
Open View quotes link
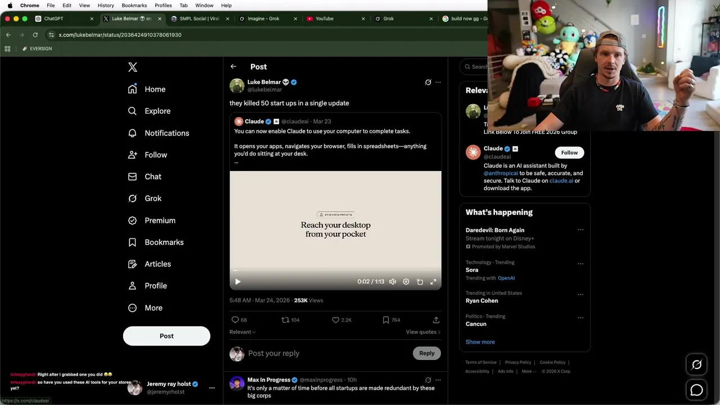click(423, 332)
